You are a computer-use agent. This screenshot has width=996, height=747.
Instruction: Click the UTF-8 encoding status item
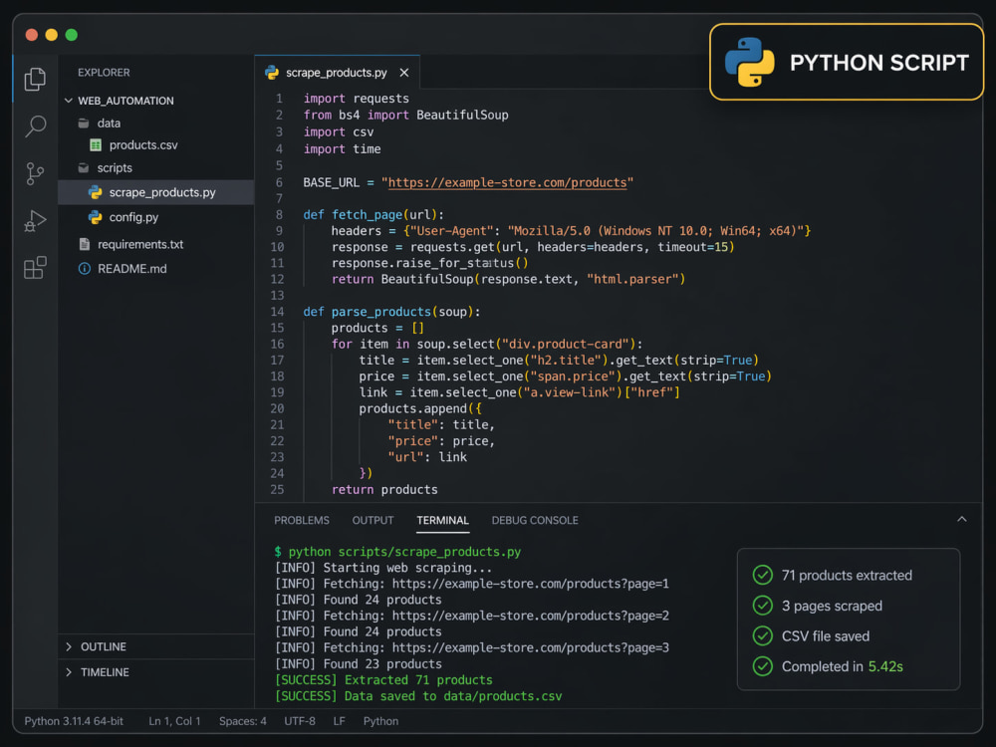click(x=300, y=721)
